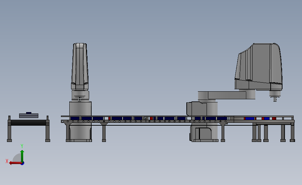Select the gray block on the small conveyor
The width and height of the screenshot is (302, 185).
point(29,116)
